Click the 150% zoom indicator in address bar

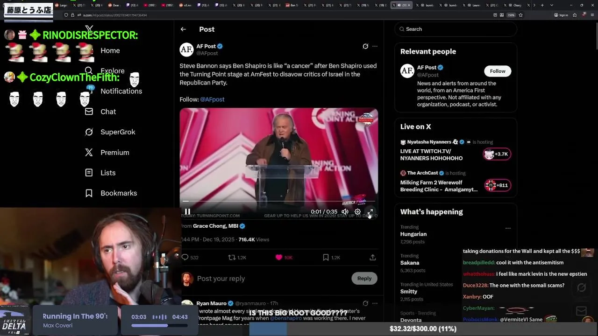pos(512,15)
